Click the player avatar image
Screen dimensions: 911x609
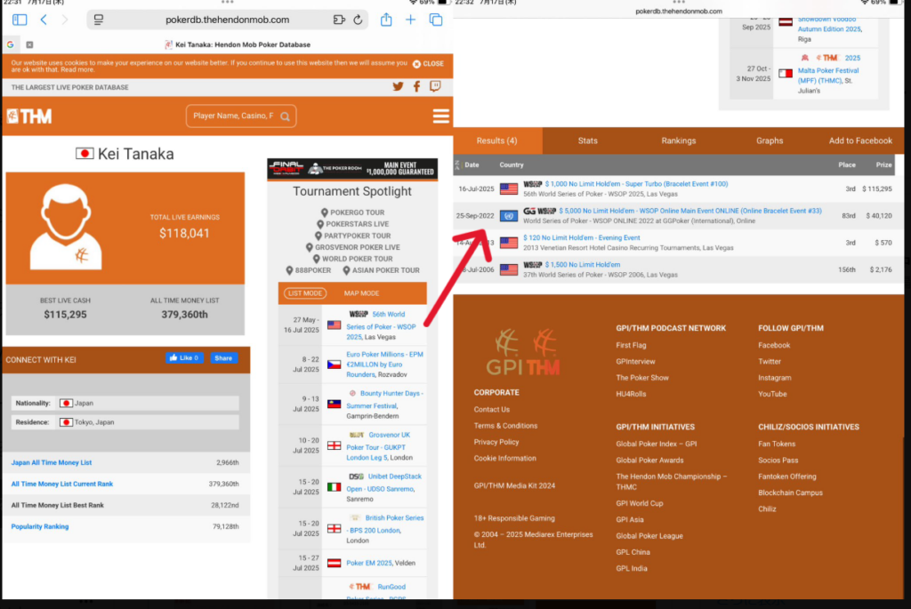click(66, 227)
